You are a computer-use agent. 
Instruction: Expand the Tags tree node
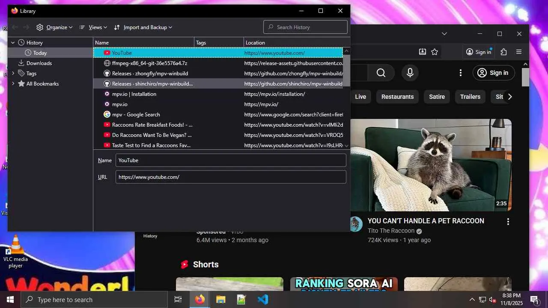13,74
